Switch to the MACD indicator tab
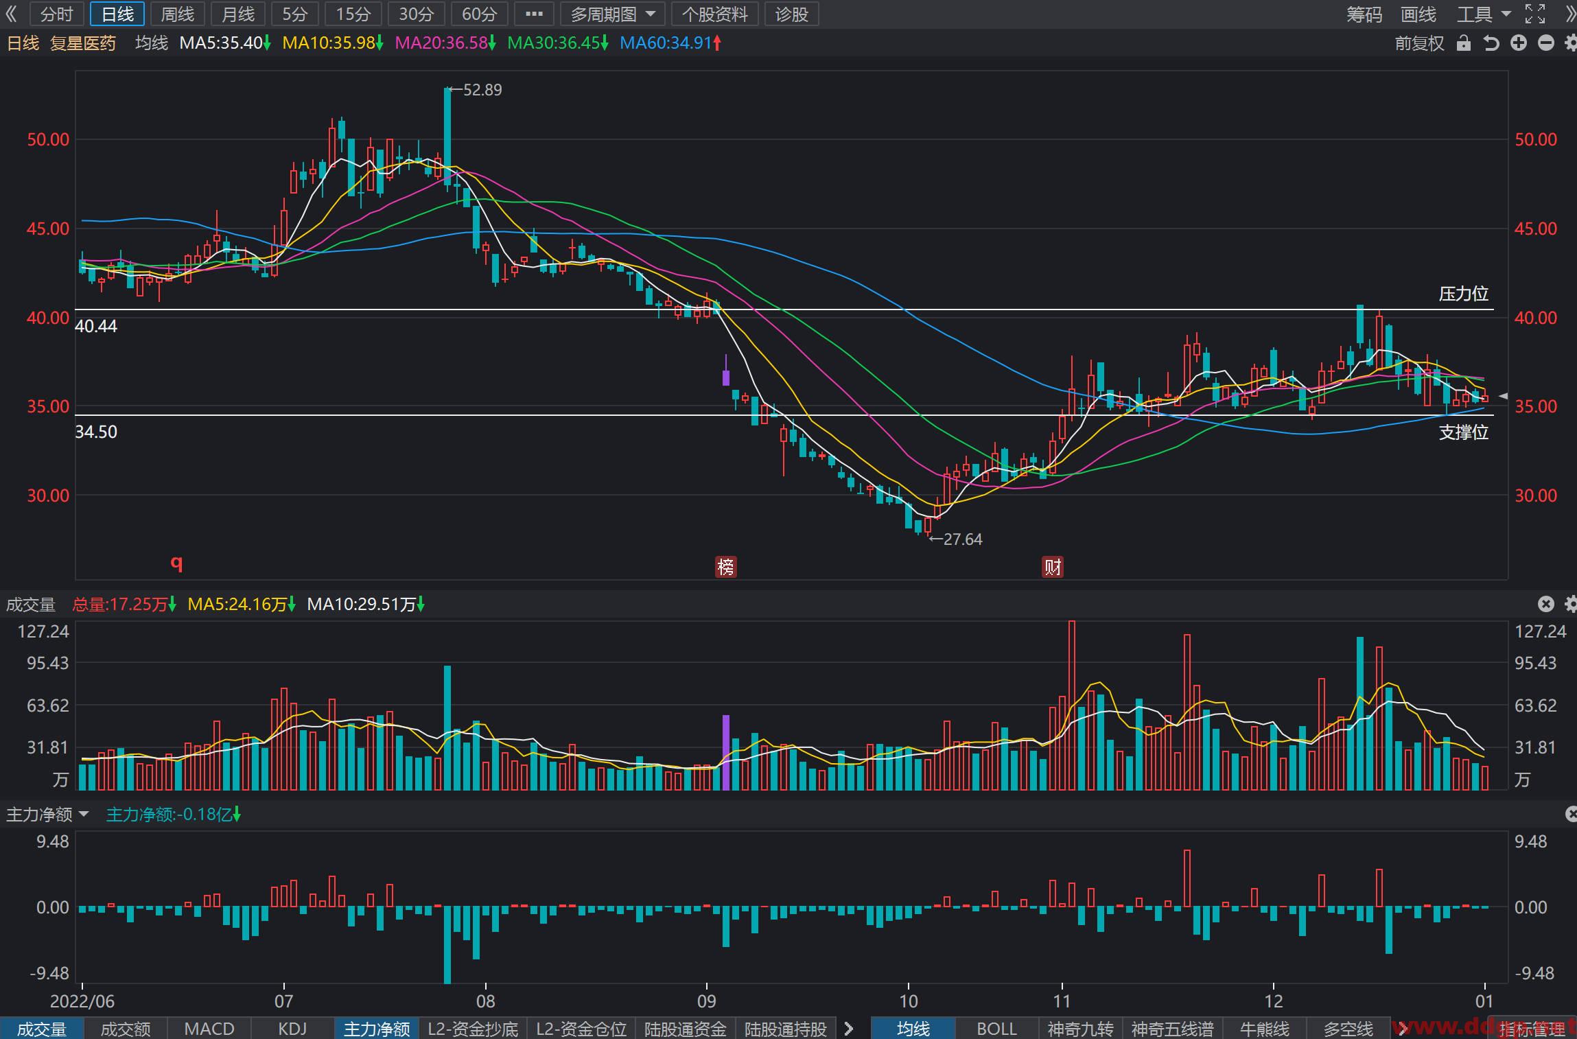Image resolution: width=1577 pixels, height=1039 pixels. tap(209, 1029)
